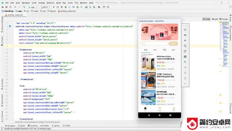Open the Layout Validation side panel
The image size is (232, 131).
231,33
